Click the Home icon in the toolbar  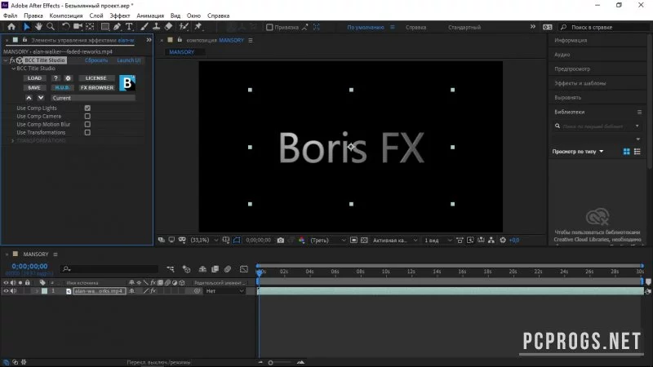coord(11,27)
